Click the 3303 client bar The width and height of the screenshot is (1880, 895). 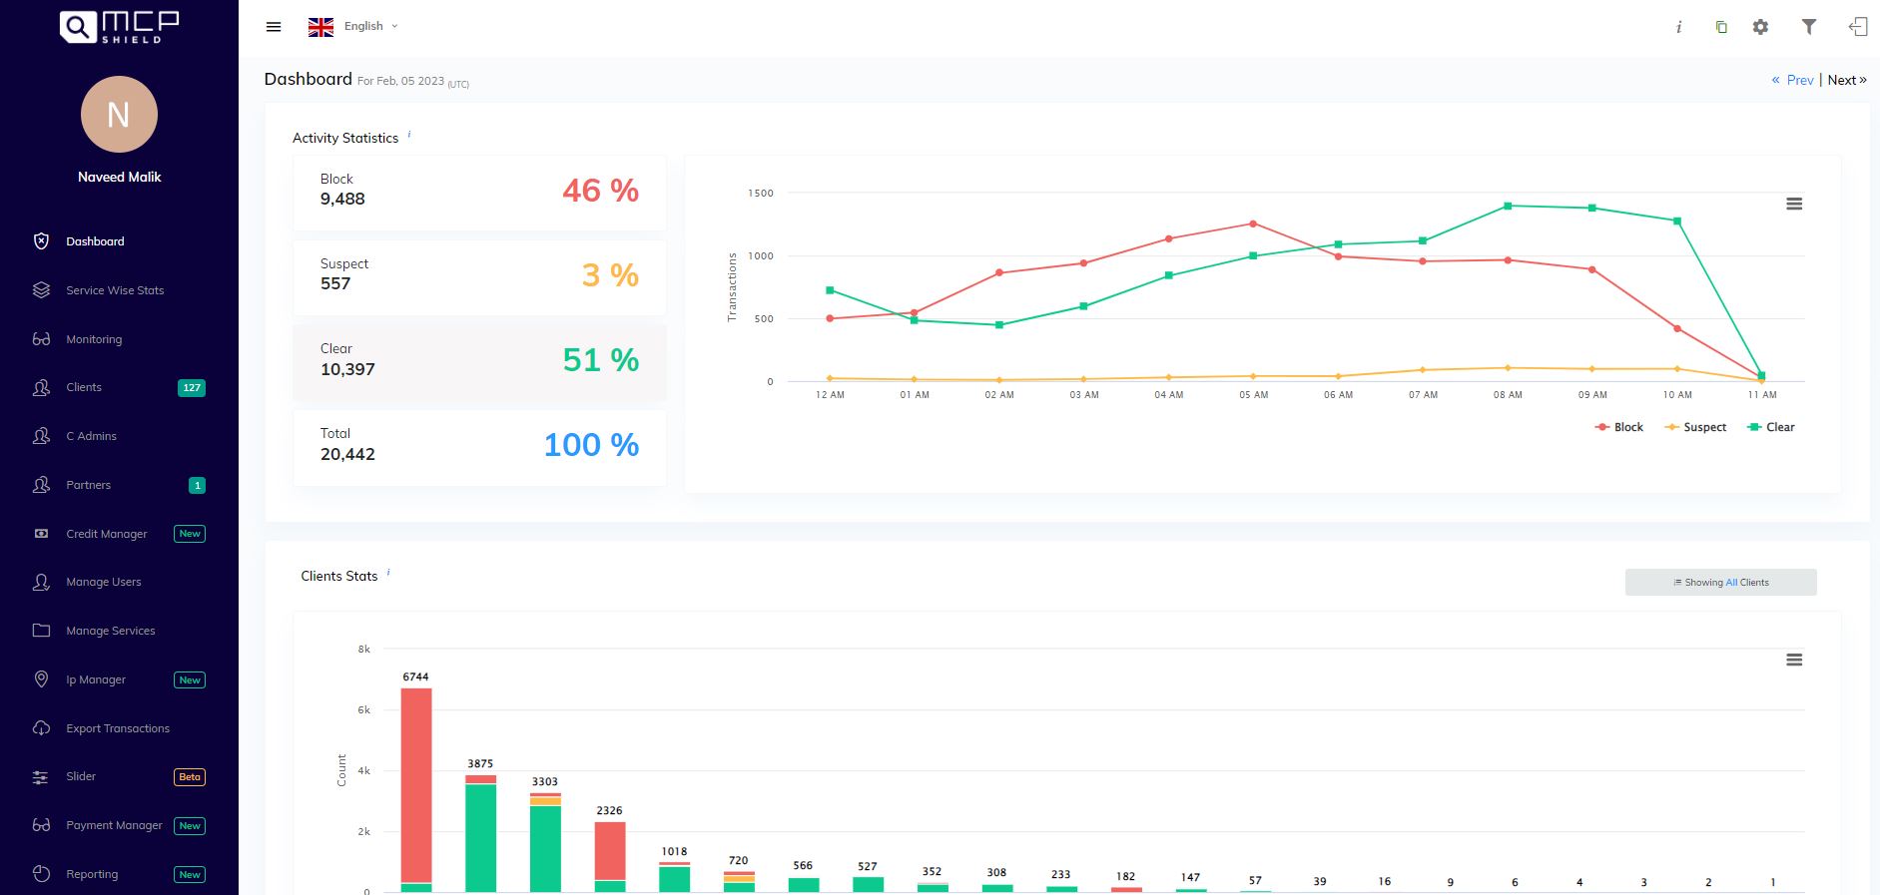[x=545, y=842]
